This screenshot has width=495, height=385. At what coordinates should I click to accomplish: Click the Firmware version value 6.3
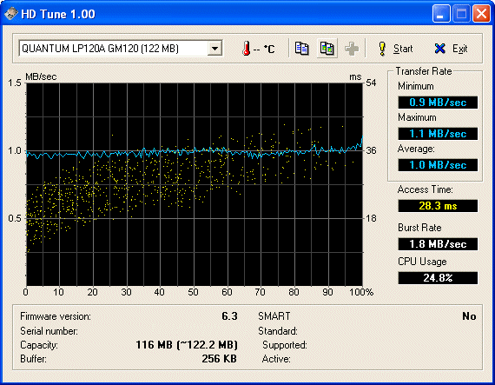click(229, 316)
